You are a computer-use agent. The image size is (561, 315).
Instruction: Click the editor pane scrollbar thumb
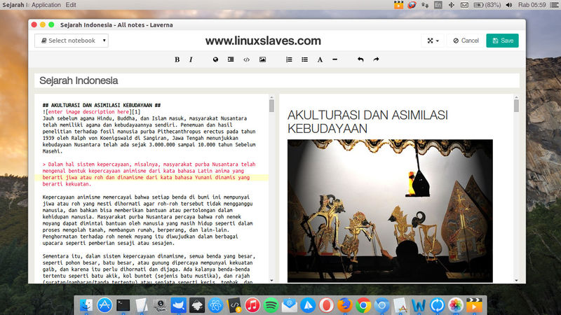coord(271,106)
